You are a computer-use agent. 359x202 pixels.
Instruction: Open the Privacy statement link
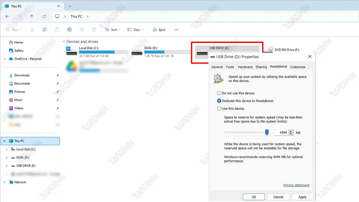click(296, 185)
